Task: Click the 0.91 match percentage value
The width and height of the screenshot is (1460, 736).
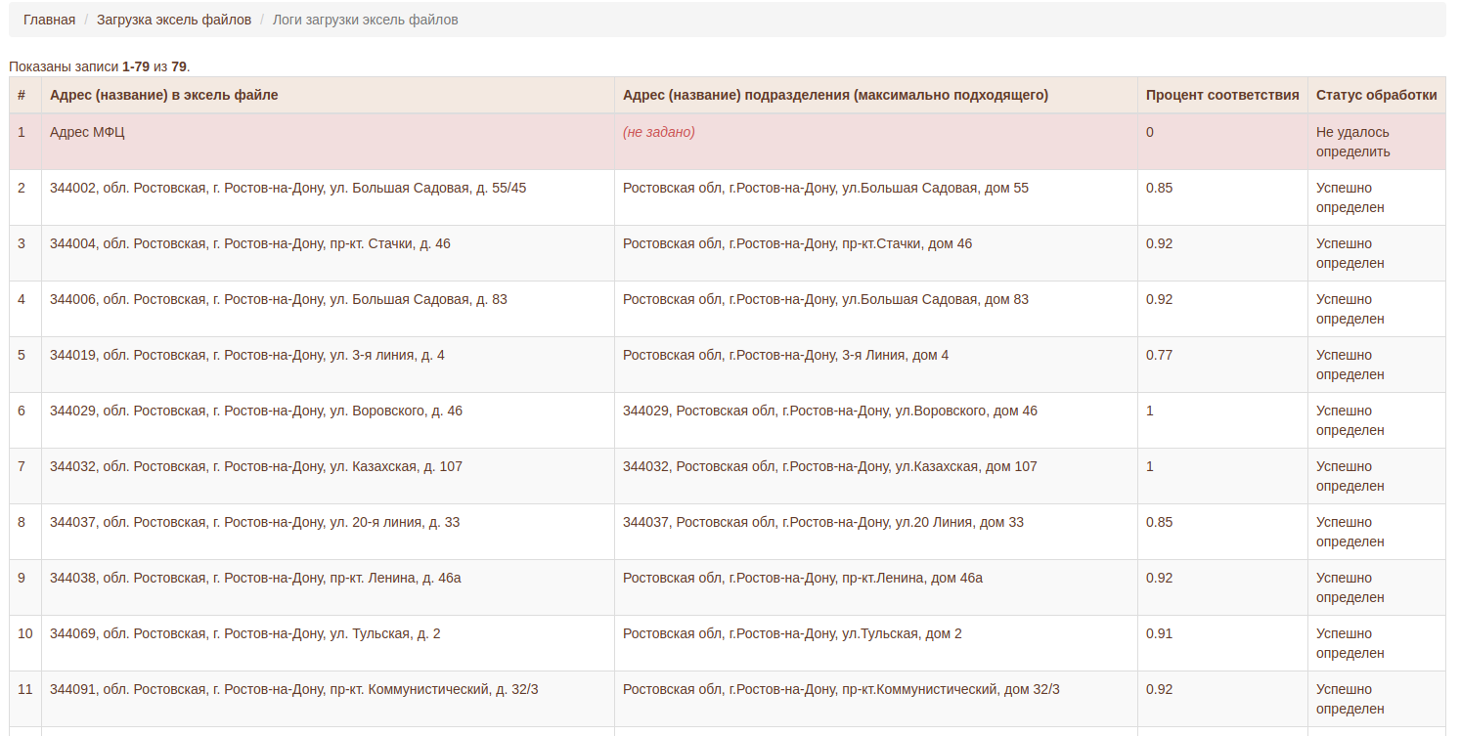Action: (1159, 633)
